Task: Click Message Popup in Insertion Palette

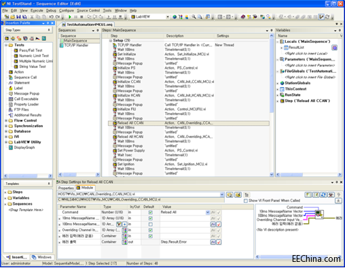Action: coord(26,94)
